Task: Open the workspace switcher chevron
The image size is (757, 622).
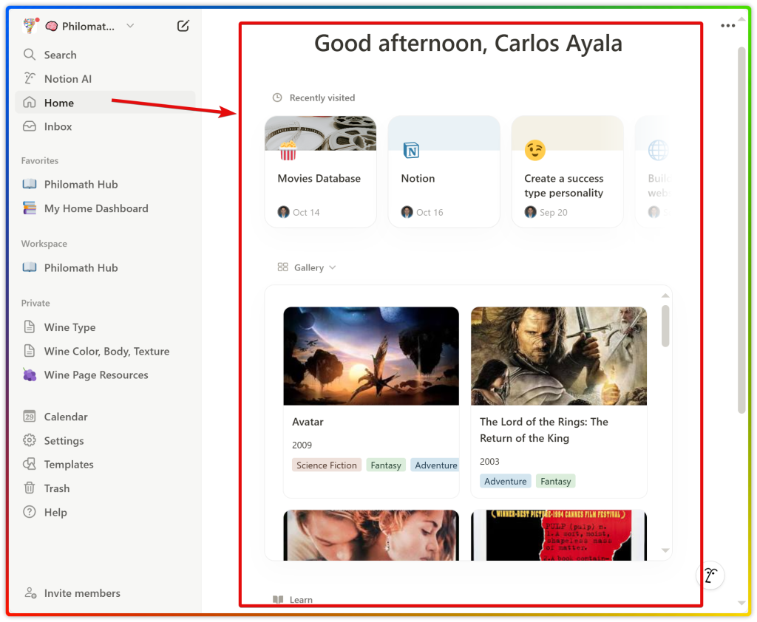Action: coord(130,26)
